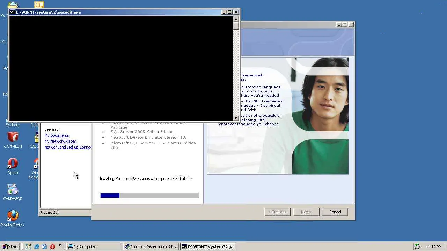Open the CAYF4LUN desktop icon
Screen dimensions: 447x251
[13, 140]
